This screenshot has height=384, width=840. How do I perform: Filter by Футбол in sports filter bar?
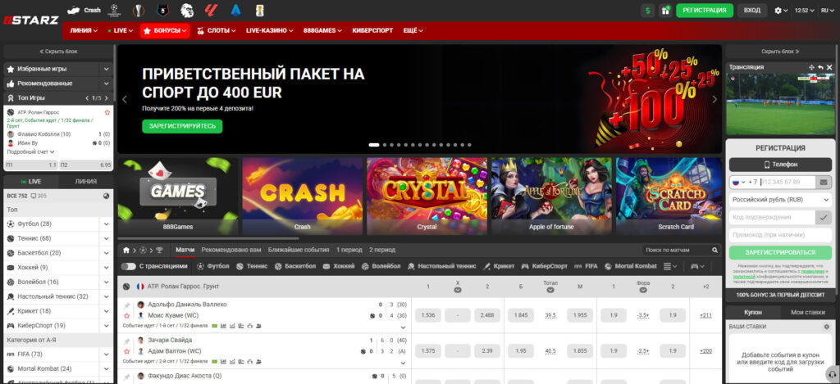point(212,266)
